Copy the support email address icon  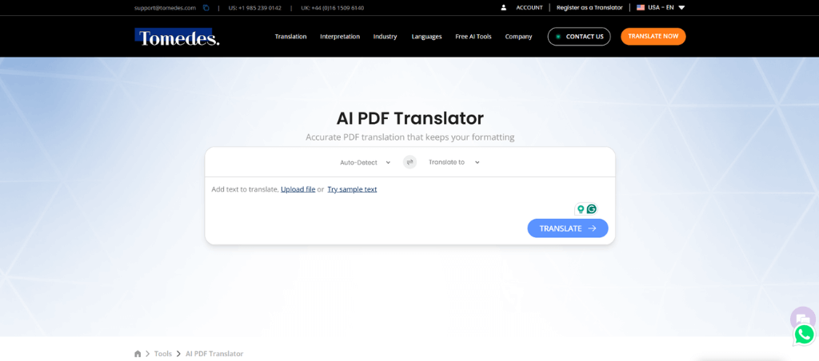(206, 8)
